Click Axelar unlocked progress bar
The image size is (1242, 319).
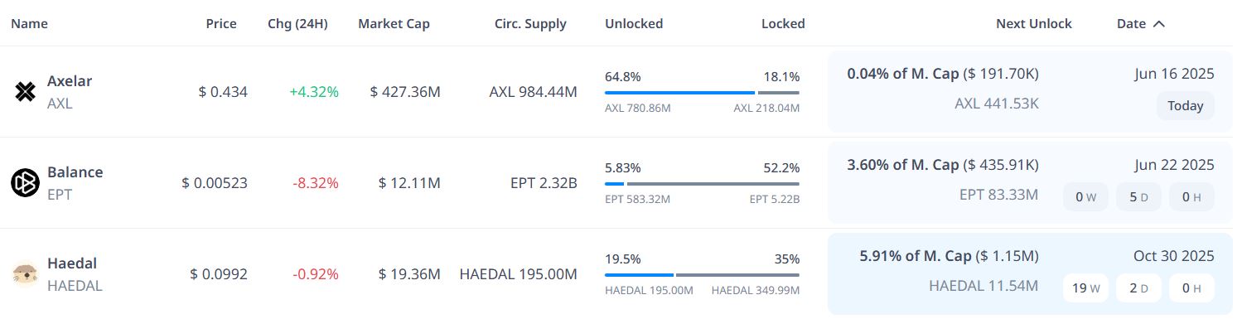[679, 93]
